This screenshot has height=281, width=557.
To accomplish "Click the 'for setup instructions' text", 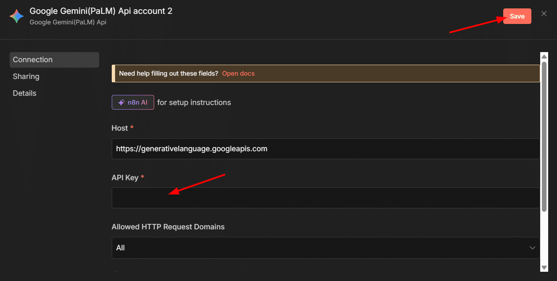I will 194,102.
